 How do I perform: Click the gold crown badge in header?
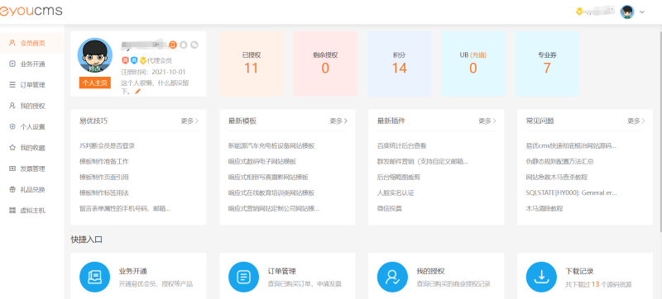pyautogui.click(x=579, y=12)
